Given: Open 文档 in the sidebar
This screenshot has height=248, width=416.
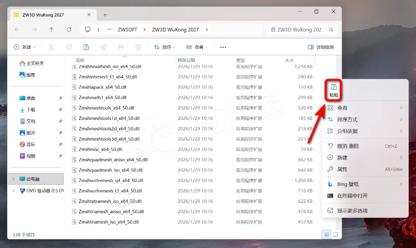Looking at the screenshot, I should [x=27, y=121].
